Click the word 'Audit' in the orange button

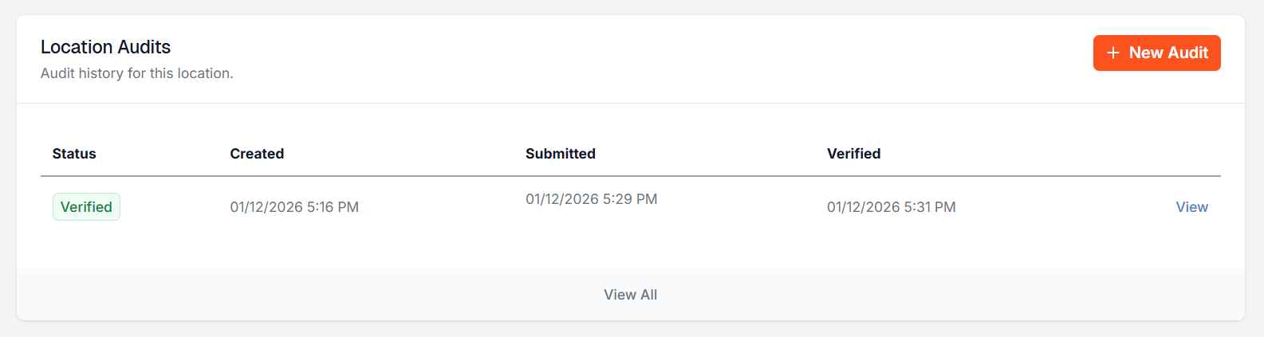click(1188, 53)
